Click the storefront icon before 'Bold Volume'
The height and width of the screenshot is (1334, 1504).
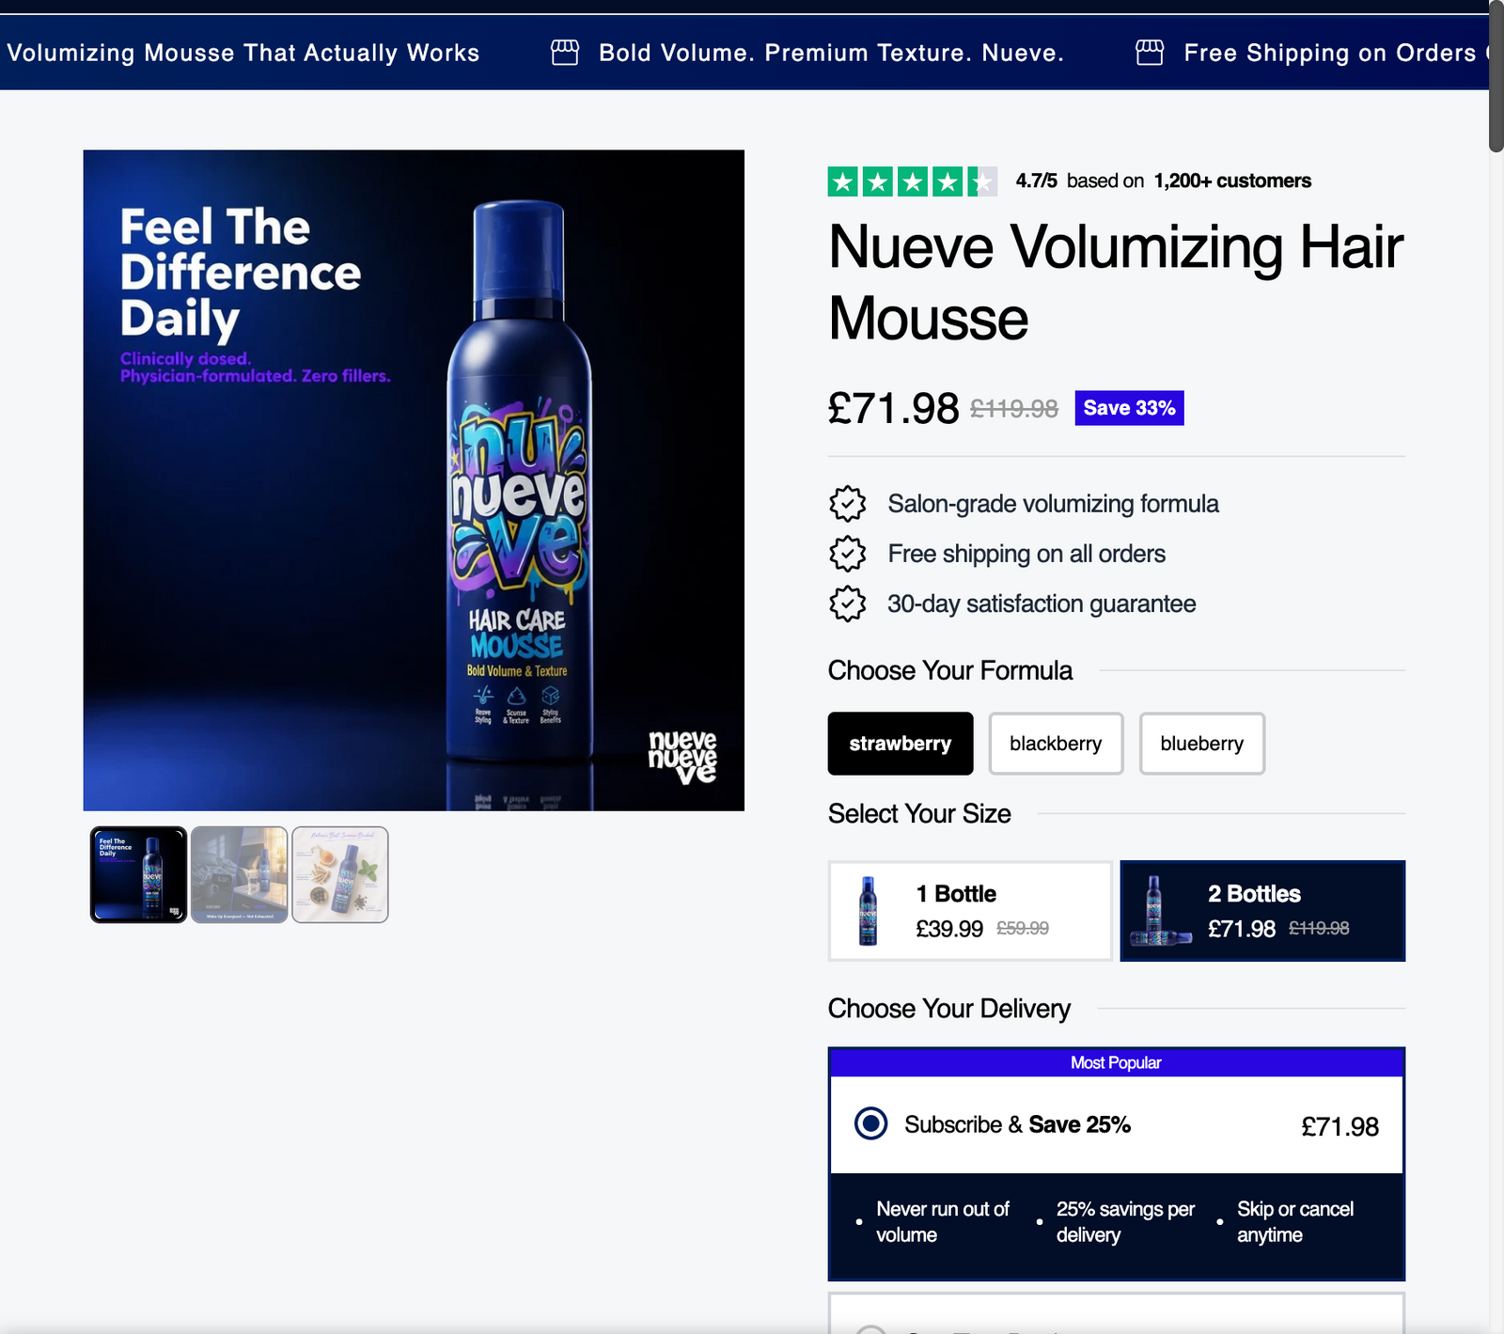565,53
